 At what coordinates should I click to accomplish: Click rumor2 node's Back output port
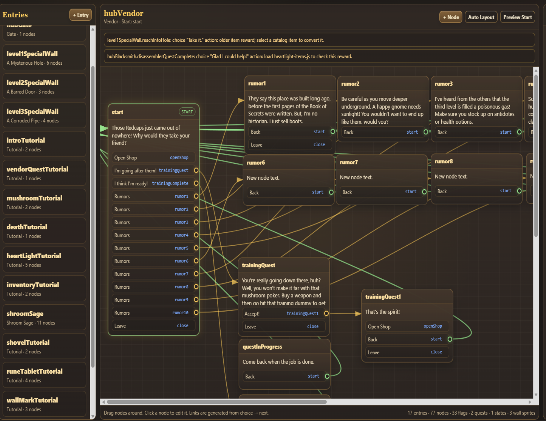[x=426, y=132]
